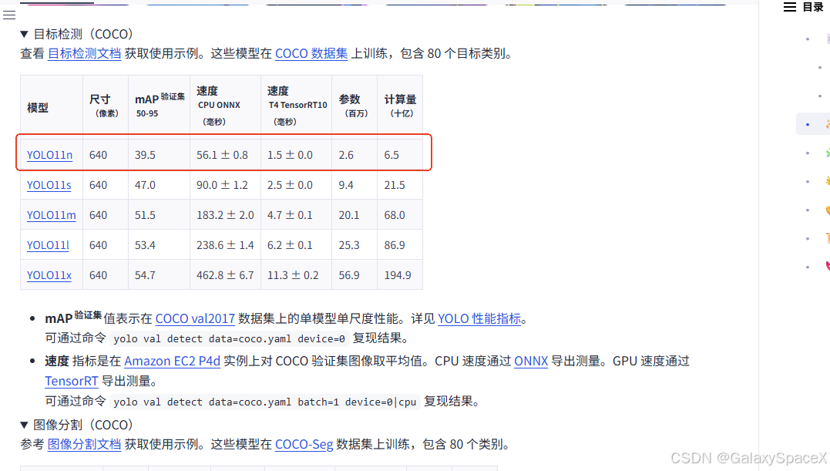Open the 目标检测文档 link

84,53
